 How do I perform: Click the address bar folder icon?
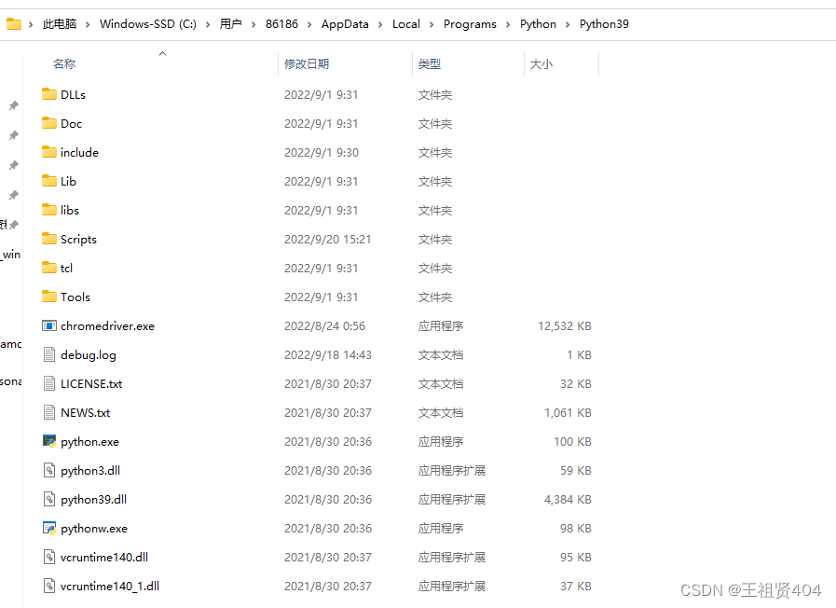pos(14,24)
